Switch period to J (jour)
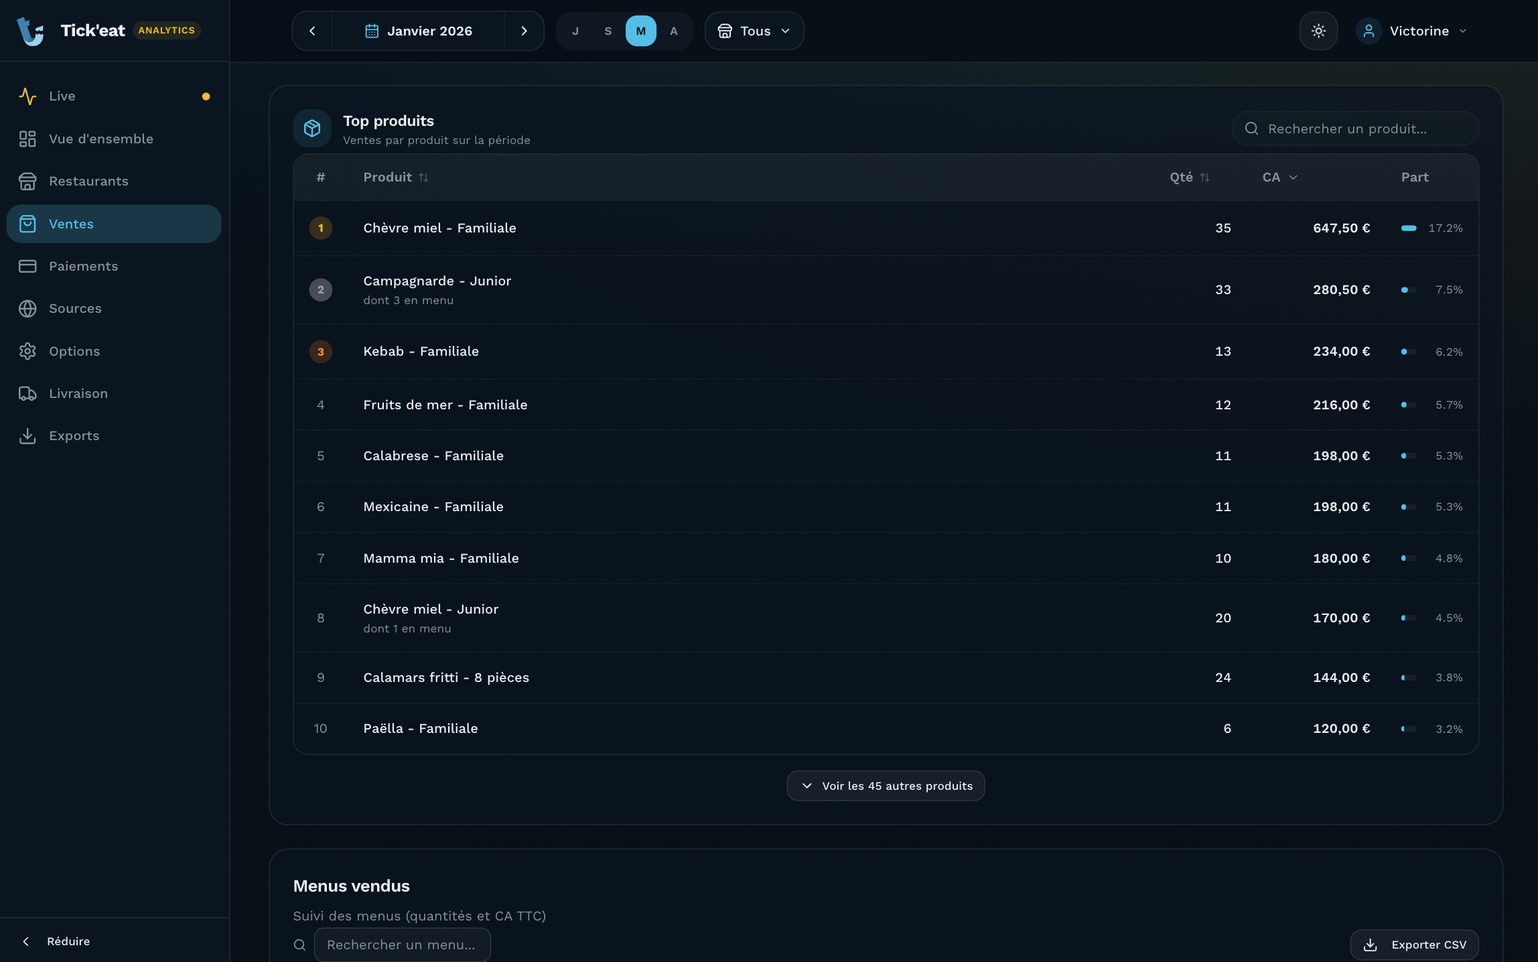This screenshot has width=1538, height=962. point(575,30)
